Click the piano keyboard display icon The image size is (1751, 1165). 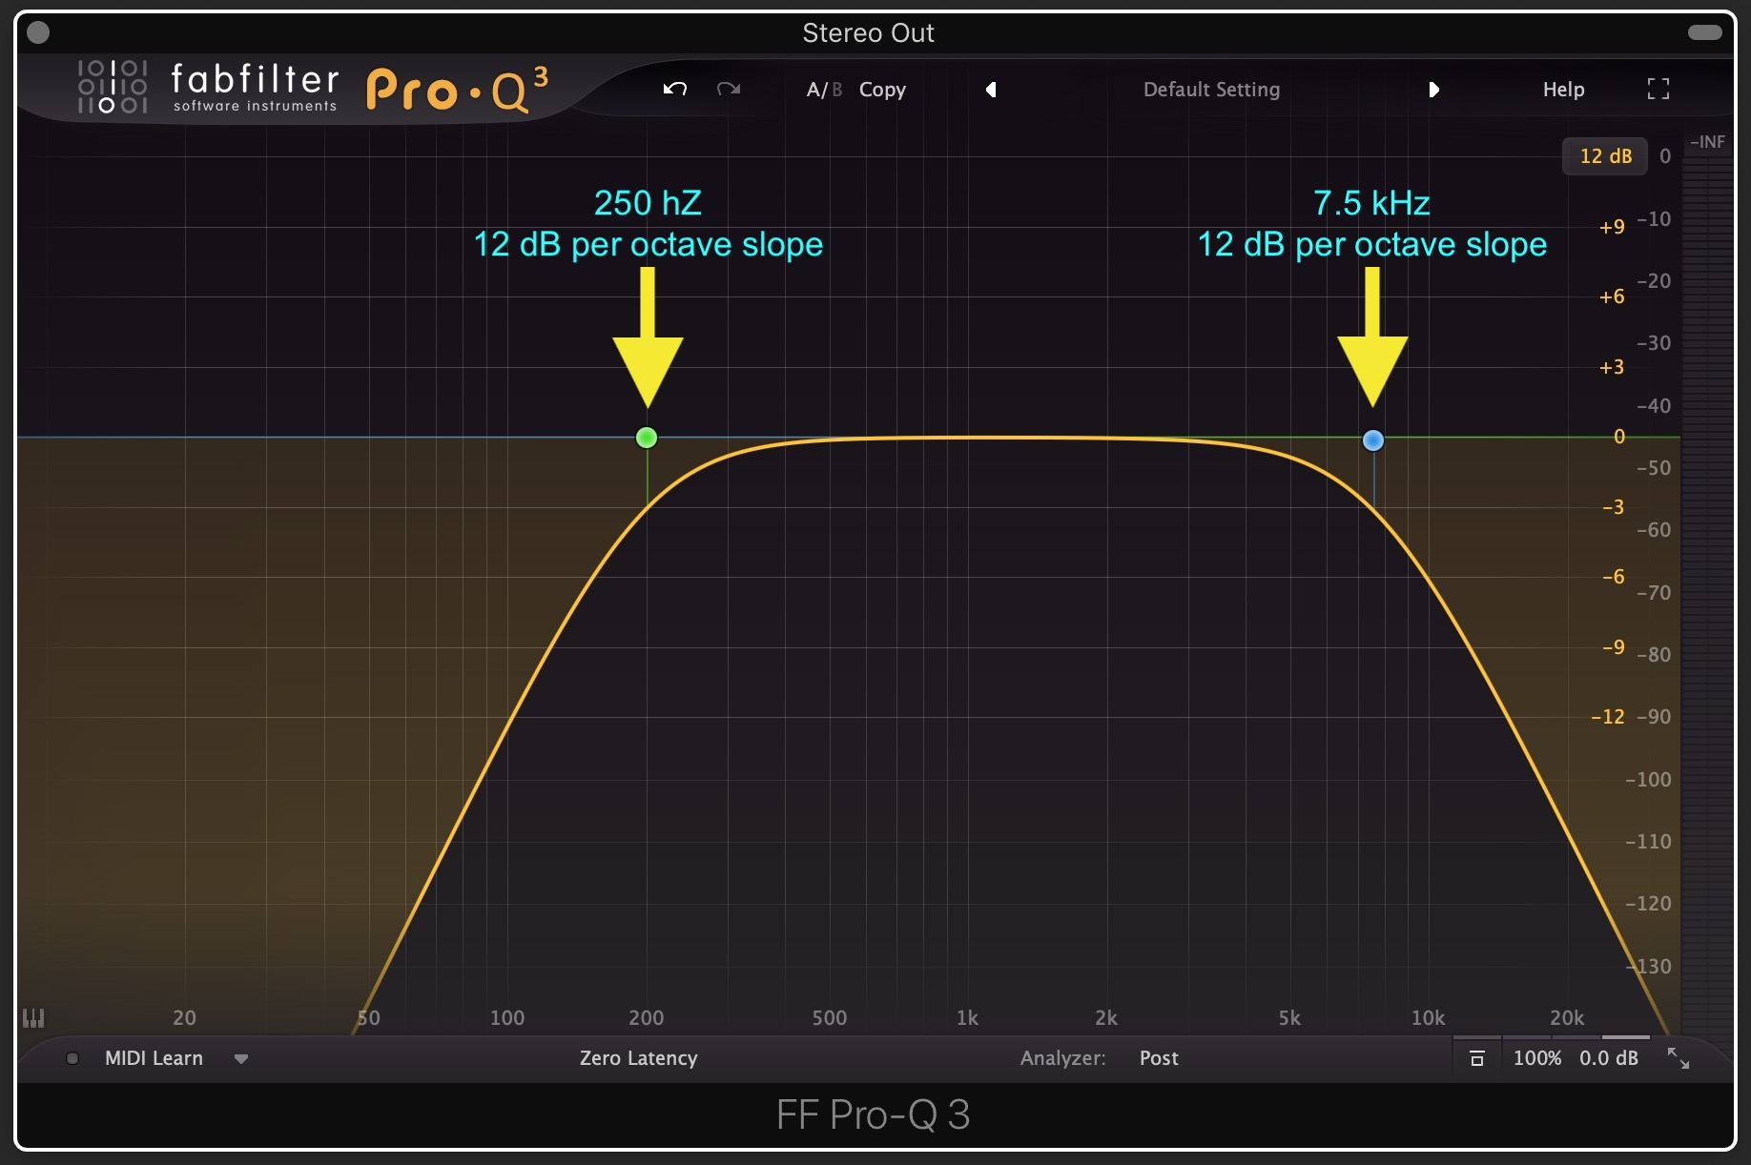click(33, 1018)
